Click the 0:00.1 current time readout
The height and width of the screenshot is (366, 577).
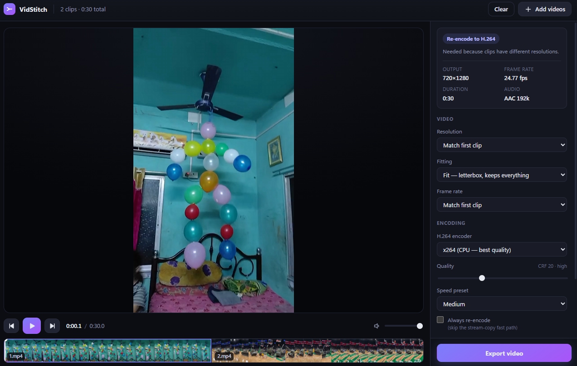(x=74, y=326)
